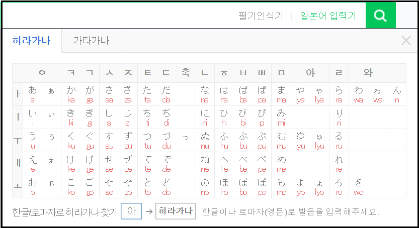The width and height of the screenshot is (419, 228).
Task: Insert hiragana ざ (za)
Action: point(128,94)
